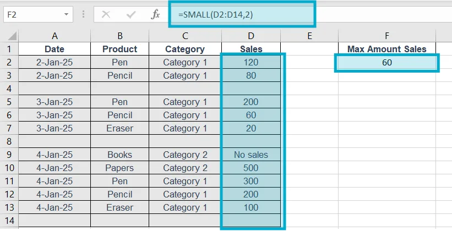
Task: Click the Select All corner triangle
Action: (x=9, y=36)
